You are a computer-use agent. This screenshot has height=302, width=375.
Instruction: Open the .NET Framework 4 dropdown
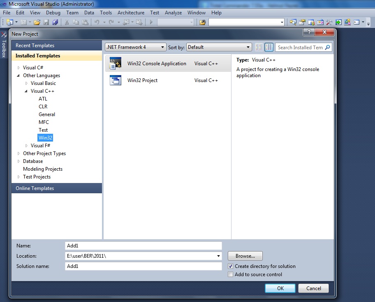point(135,47)
